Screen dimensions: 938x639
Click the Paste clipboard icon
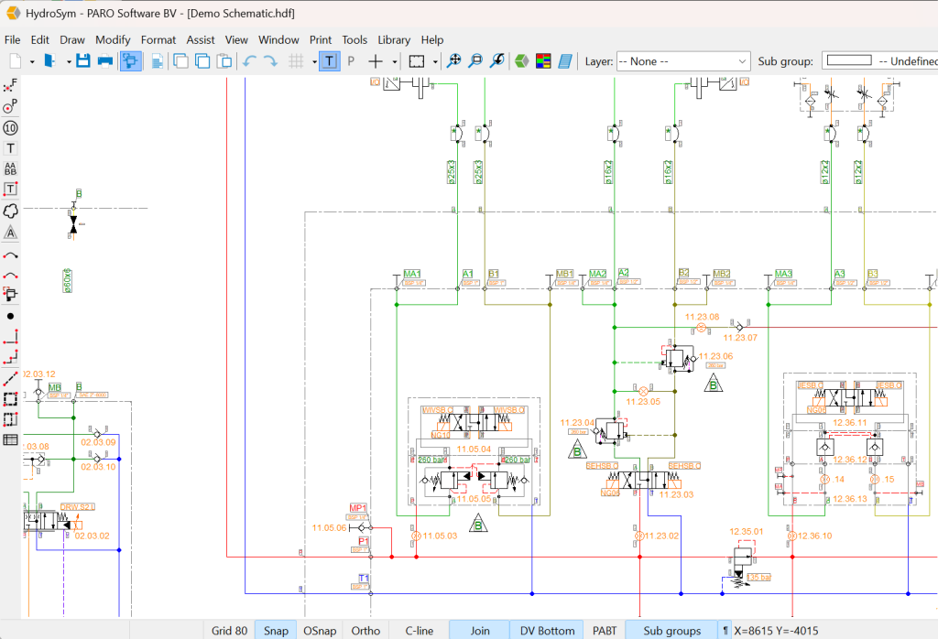tap(224, 61)
